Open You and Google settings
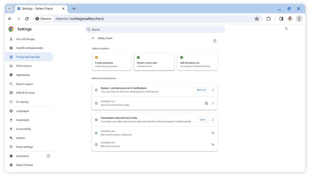 point(29,39)
